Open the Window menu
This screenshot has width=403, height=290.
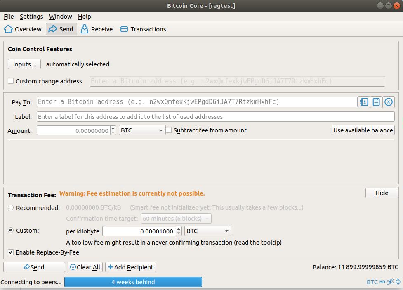click(x=61, y=17)
